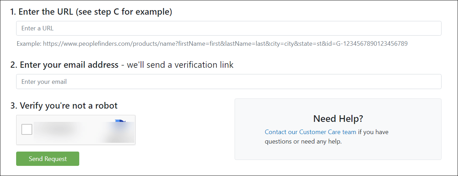Focus the Enter your email field

click(229, 82)
